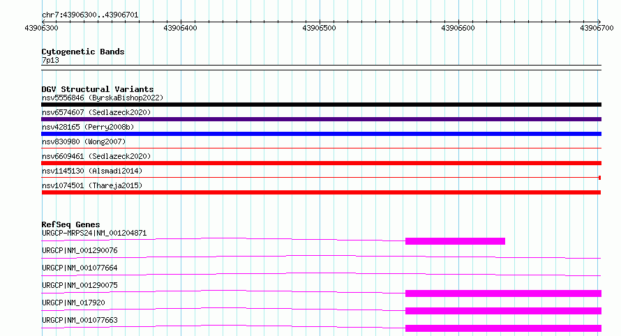The width and height of the screenshot is (621, 336).
Task: Select the DGV Structural Variants track title
Action: pyautogui.click(x=98, y=89)
